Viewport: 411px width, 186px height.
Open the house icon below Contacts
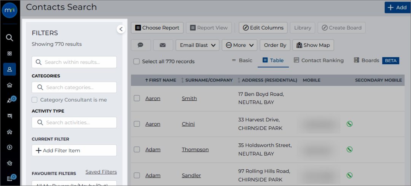click(x=10, y=85)
